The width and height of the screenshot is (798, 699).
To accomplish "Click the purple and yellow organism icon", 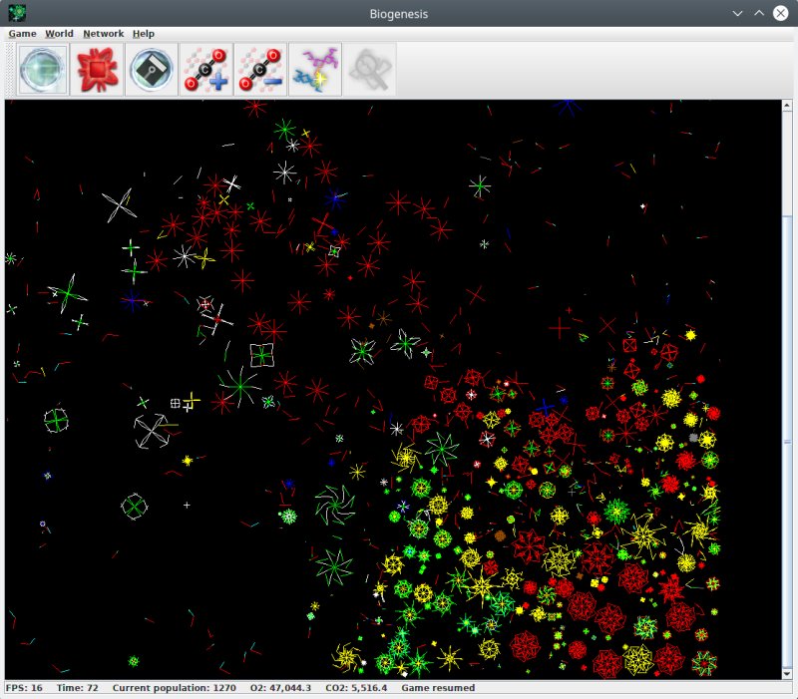I will click(314, 69).
